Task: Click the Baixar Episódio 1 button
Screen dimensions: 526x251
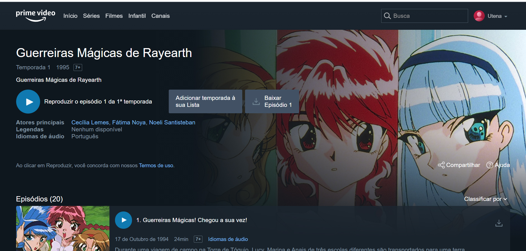Action: [x=272, y=102]
